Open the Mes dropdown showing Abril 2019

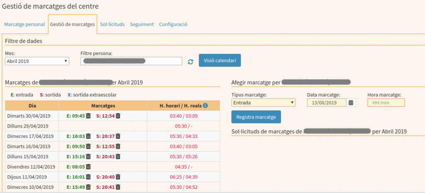pyautogui.click(x=37, y=61)
